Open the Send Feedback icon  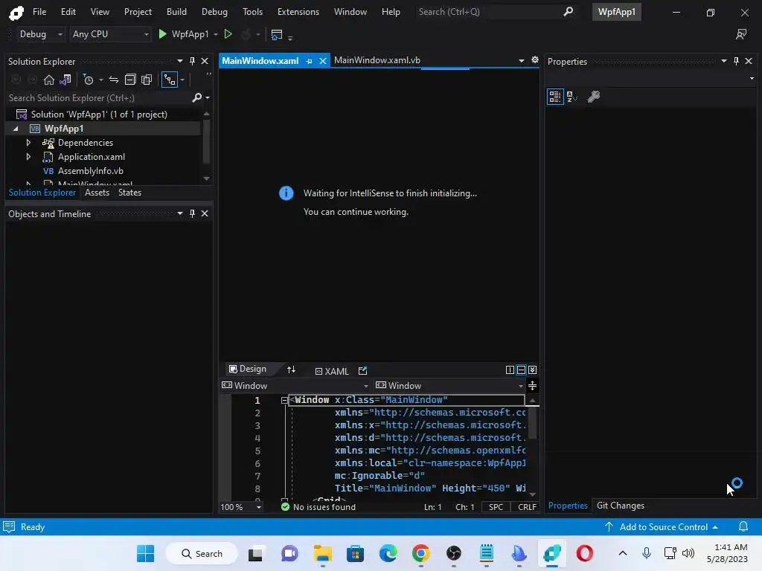741,34
